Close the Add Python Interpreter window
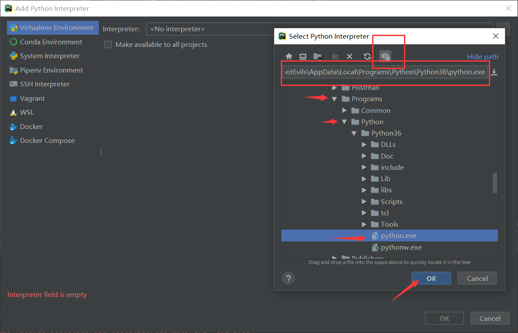The image size is (518, 333). click(x=508, y=8)
